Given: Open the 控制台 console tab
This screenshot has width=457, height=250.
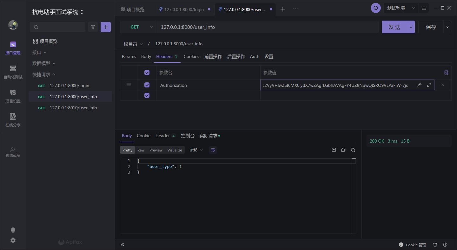Looking at the screenshot, I should pyautogui.click(x=188, y=136).
